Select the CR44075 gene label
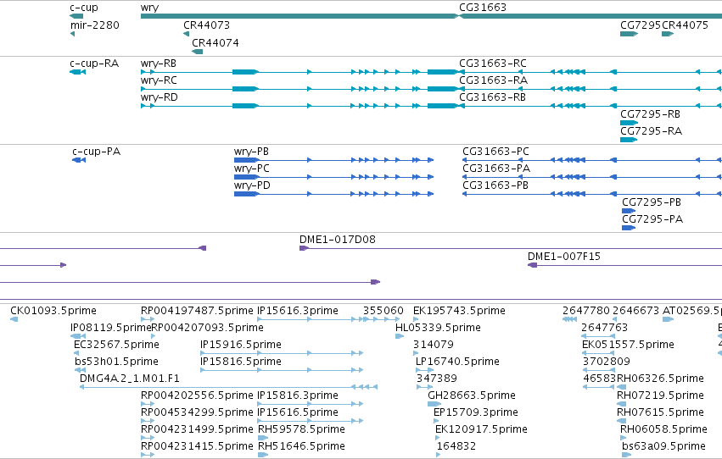This screenshot has width=722, height=459. click(x=686, y=25)
